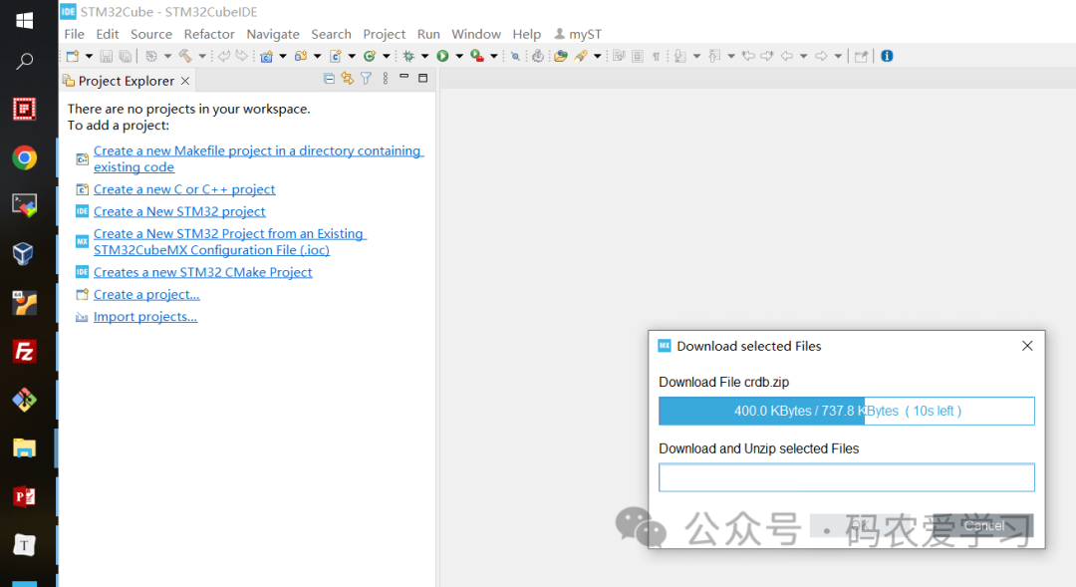Click the Download and Unzip progress bar
Image resolution: width=1076 pixels, height=587 pixels.
pyautogui.click(x=846, y=477)
